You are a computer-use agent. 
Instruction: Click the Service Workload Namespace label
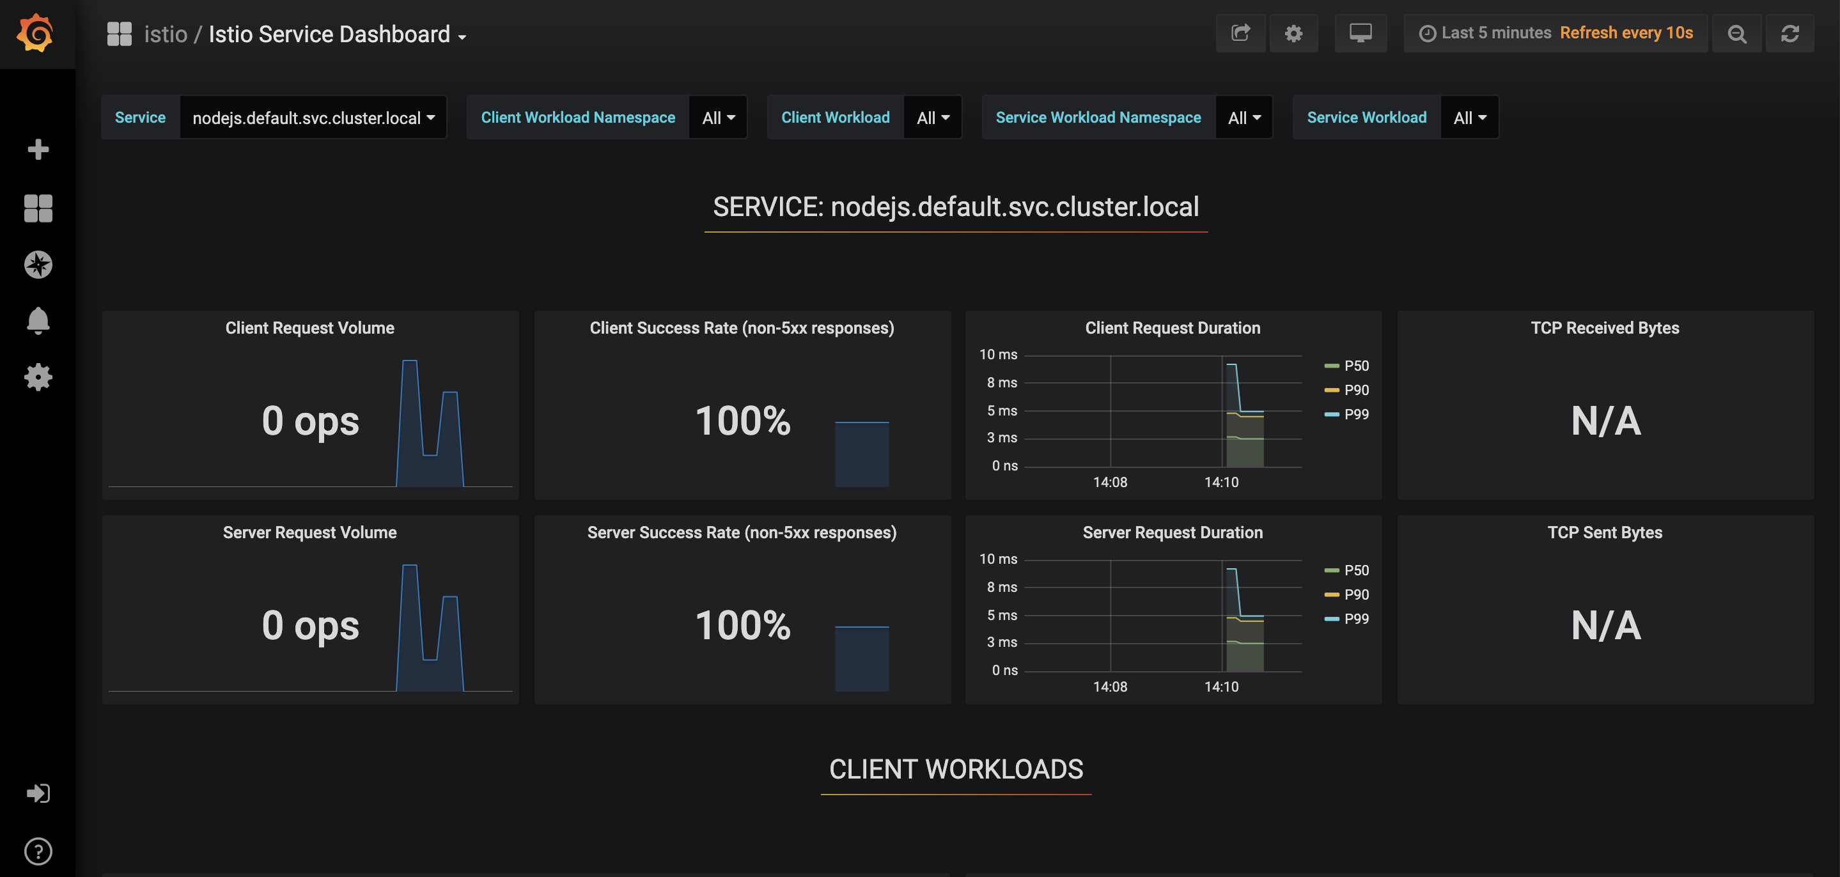[1098, 117]
